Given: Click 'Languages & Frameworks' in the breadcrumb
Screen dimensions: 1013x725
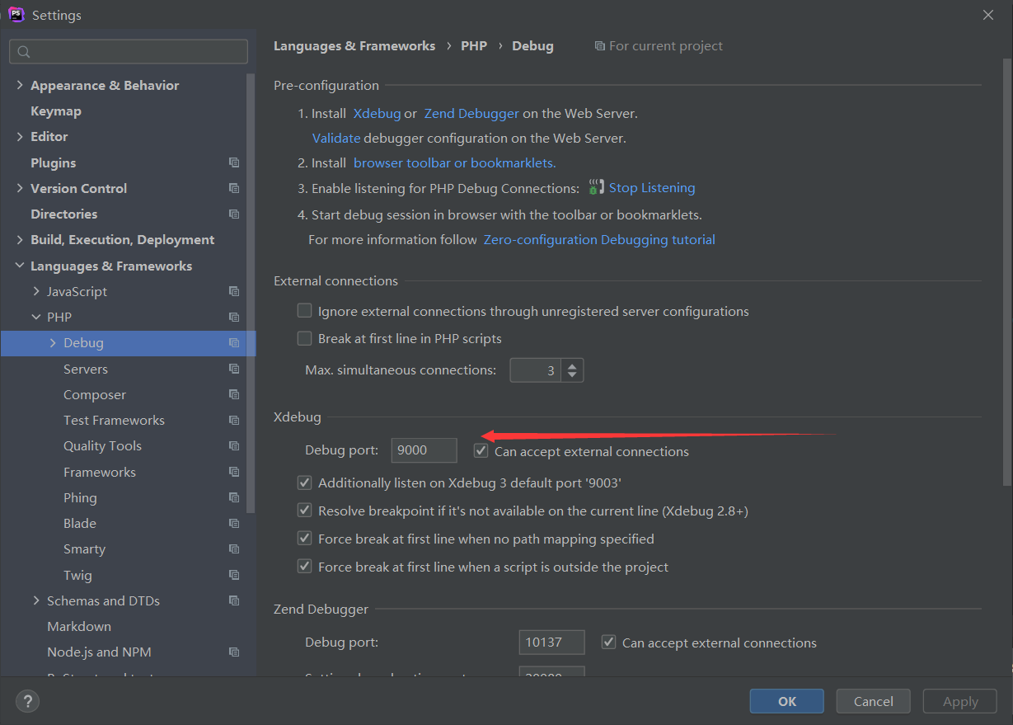Looking at the screenshot, I should click(354, 46).
